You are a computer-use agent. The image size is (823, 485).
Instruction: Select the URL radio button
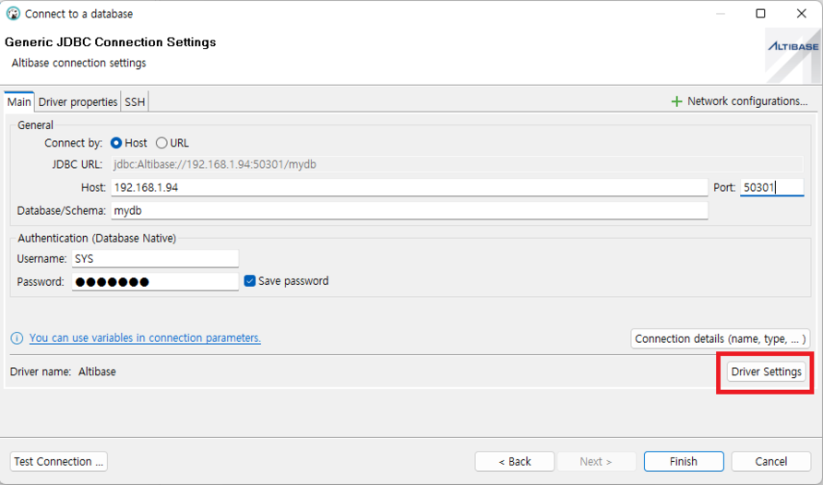[161, 143]
